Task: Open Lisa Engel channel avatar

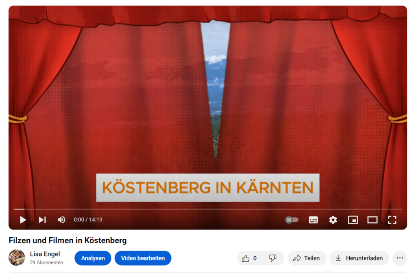Action: click(17, 258)
